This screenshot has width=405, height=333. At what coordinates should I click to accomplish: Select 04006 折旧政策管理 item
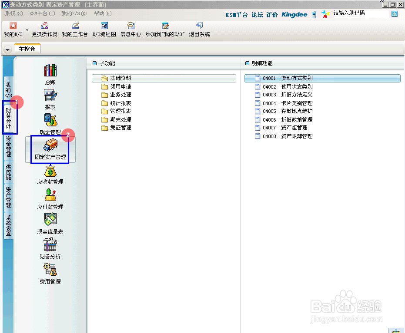pos(284,119)
